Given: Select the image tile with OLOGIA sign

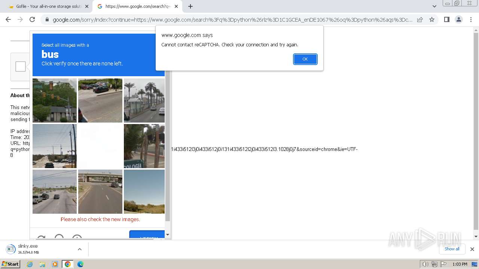Looking at the screenshot, I should 144,146.
